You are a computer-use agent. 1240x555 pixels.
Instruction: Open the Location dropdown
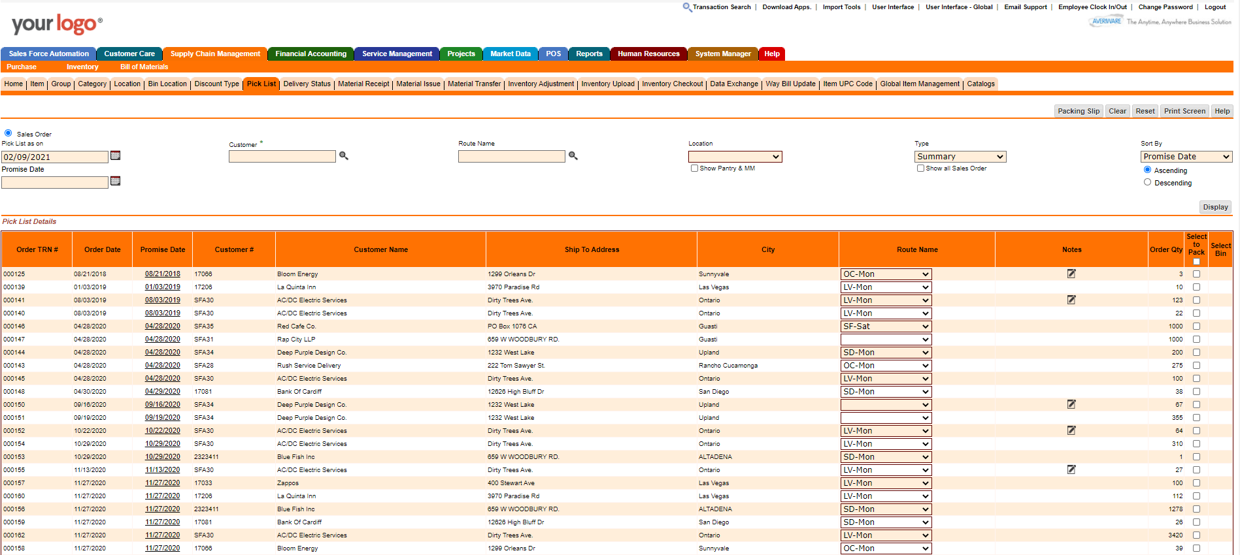pyautogui.click(x=735, y=157)
